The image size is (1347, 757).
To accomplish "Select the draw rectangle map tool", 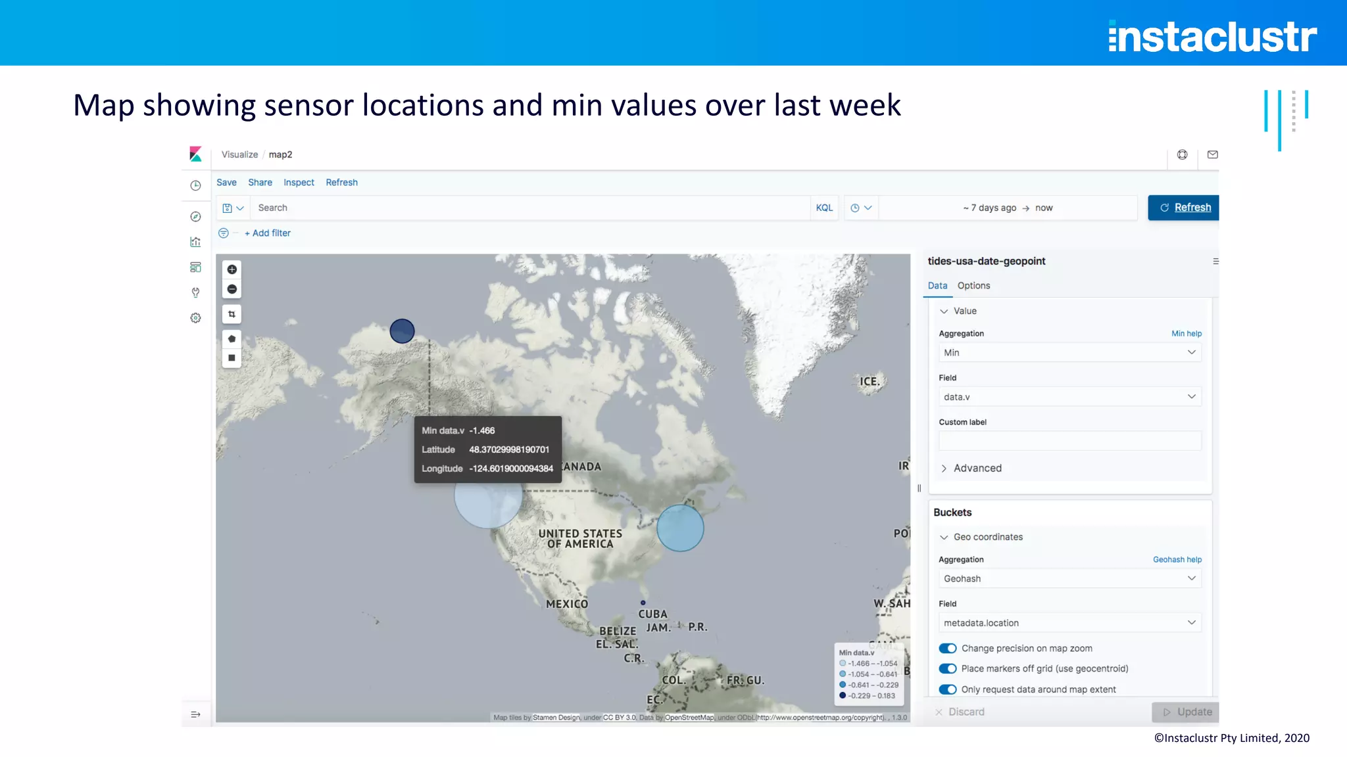I will (x=232, y=358).
